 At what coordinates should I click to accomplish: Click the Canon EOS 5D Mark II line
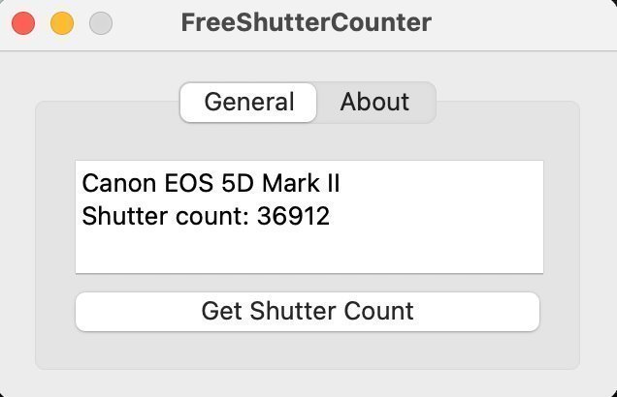[211, 183]
